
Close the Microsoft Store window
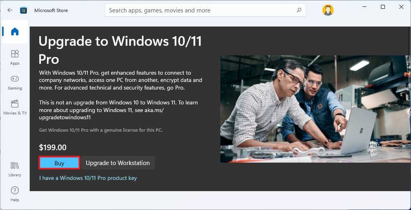[401, 7]
